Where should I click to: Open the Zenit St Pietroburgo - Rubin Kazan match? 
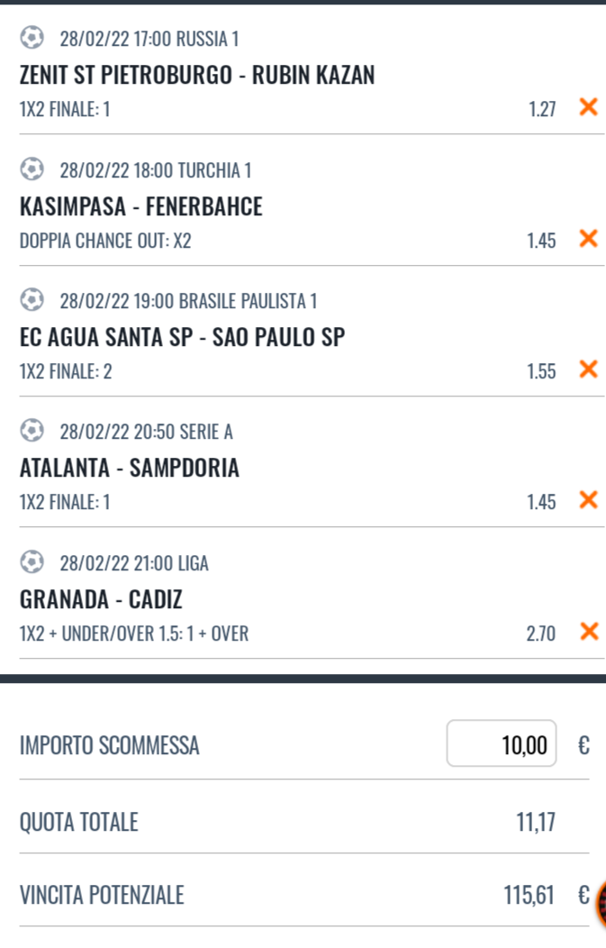(197, 75)
